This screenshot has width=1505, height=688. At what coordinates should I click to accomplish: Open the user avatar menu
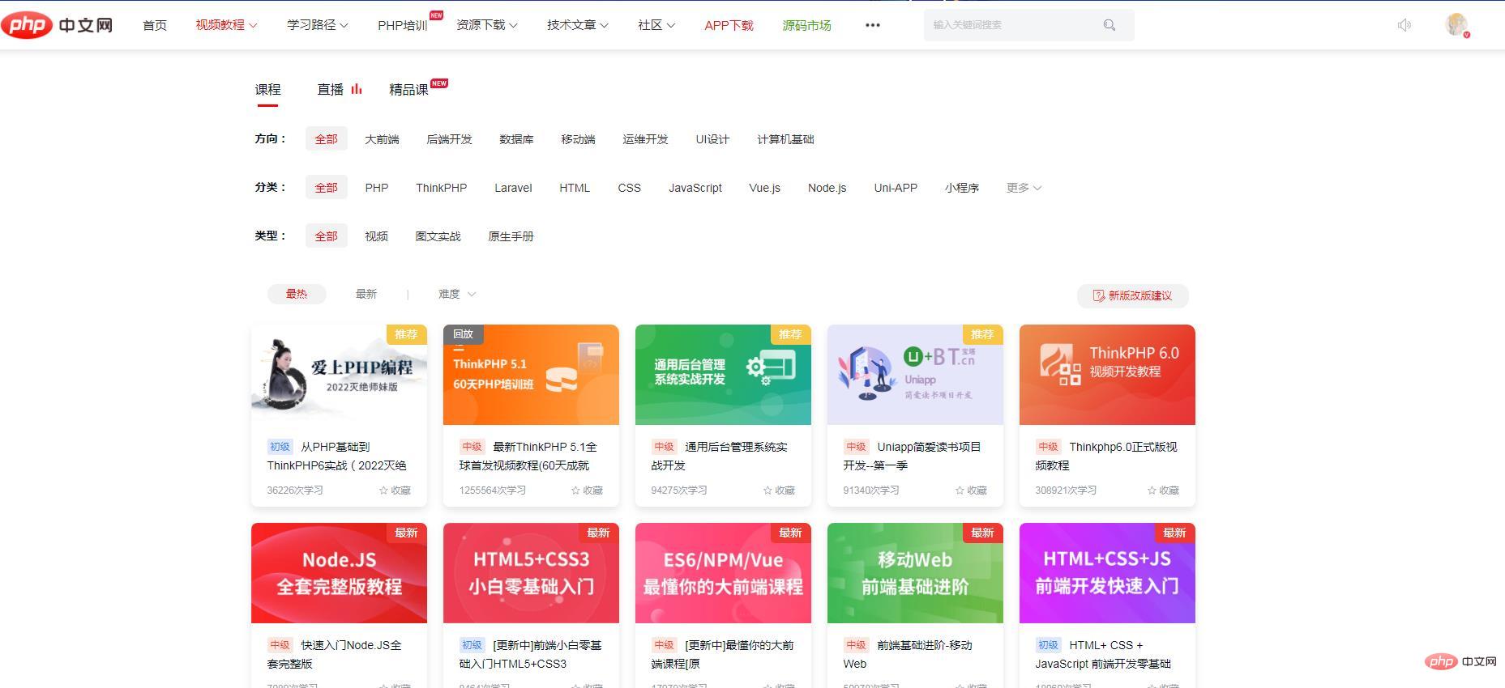1457,25
